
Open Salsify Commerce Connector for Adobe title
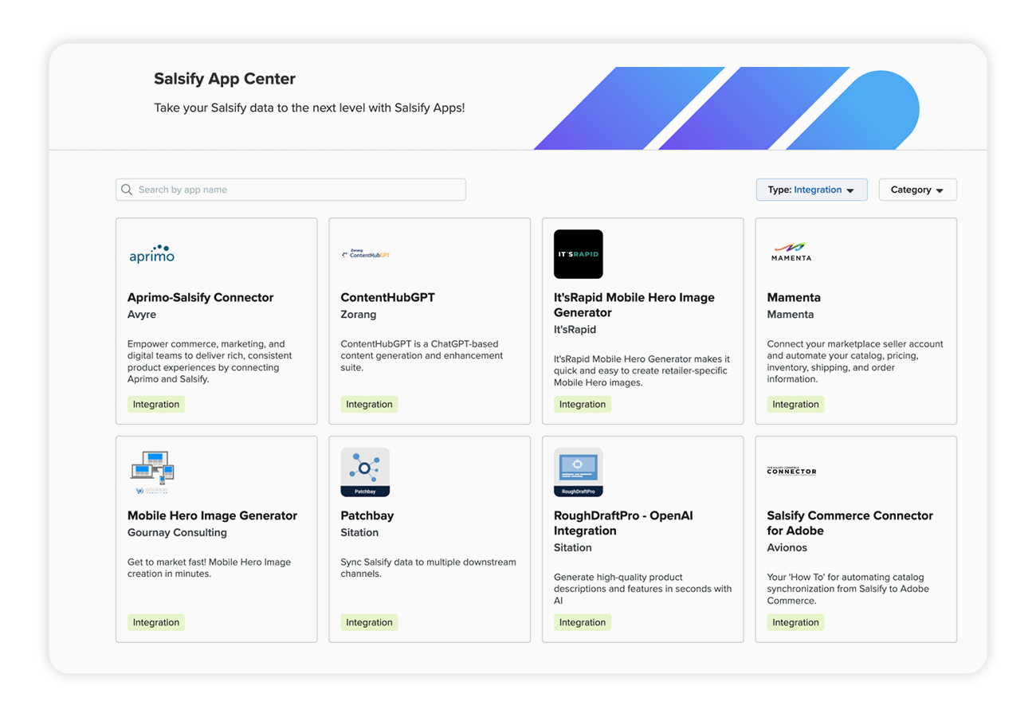coord(850,523)
